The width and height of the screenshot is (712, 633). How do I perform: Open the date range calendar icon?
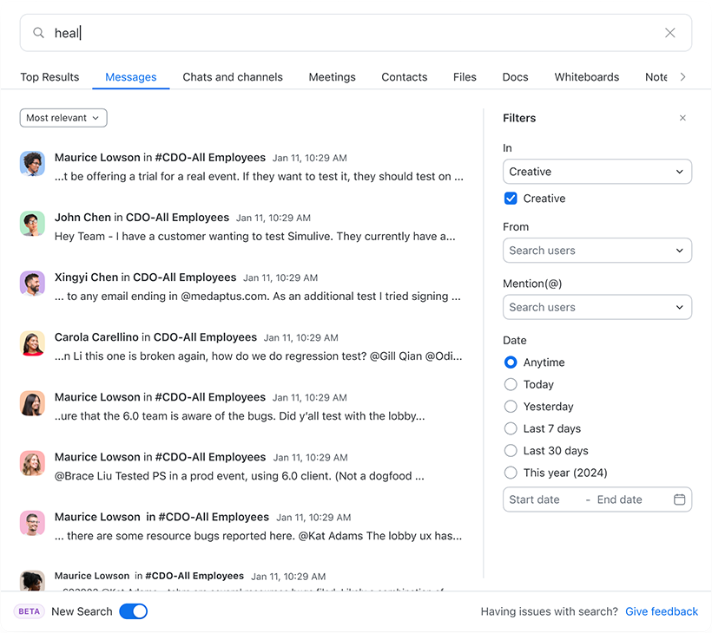tap(679, 499)
